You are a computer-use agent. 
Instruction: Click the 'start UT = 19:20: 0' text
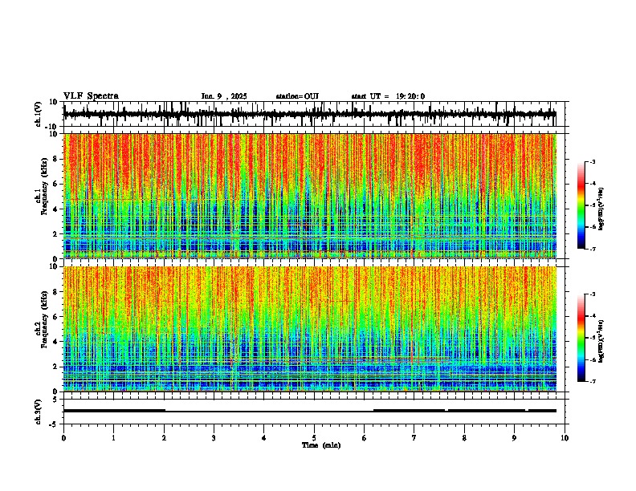[x=388, y=96]
